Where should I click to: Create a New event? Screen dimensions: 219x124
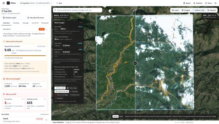(x=59, y=3)
